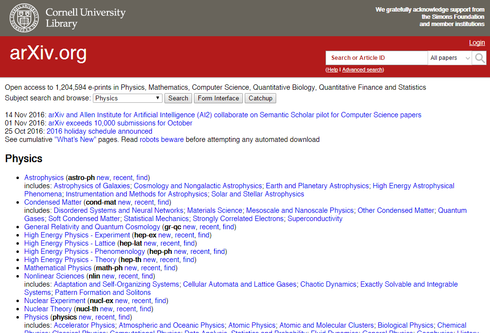490x333 pixels.
Task: Click the Cornell University Library title
Action: (86, 18)
